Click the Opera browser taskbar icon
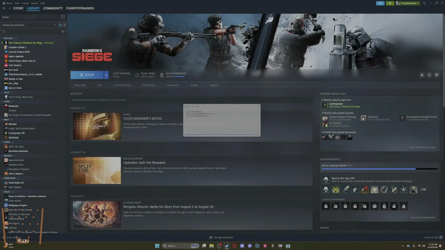The width and height of the screenshot is (445, 250). [x=234, y=246]
